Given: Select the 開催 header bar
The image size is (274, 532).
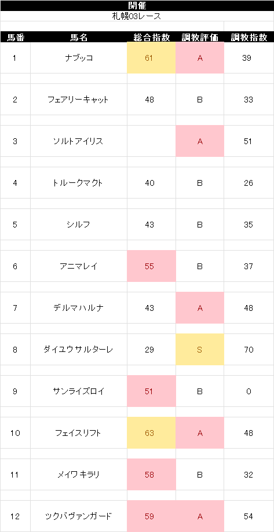Looking at the screenshot, I should click(137, 6).
